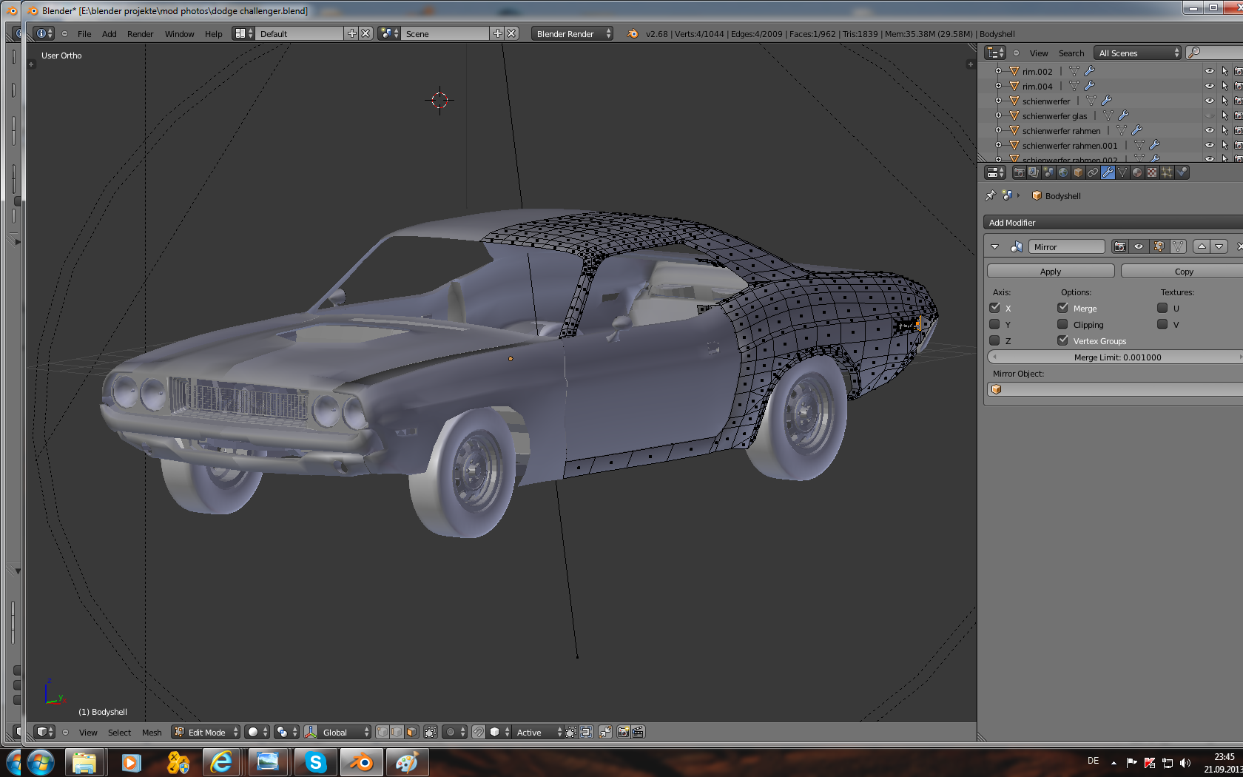Click the pin icon beside Bodyshell
The image size is (1243, 777).
[x=990, y=195]
